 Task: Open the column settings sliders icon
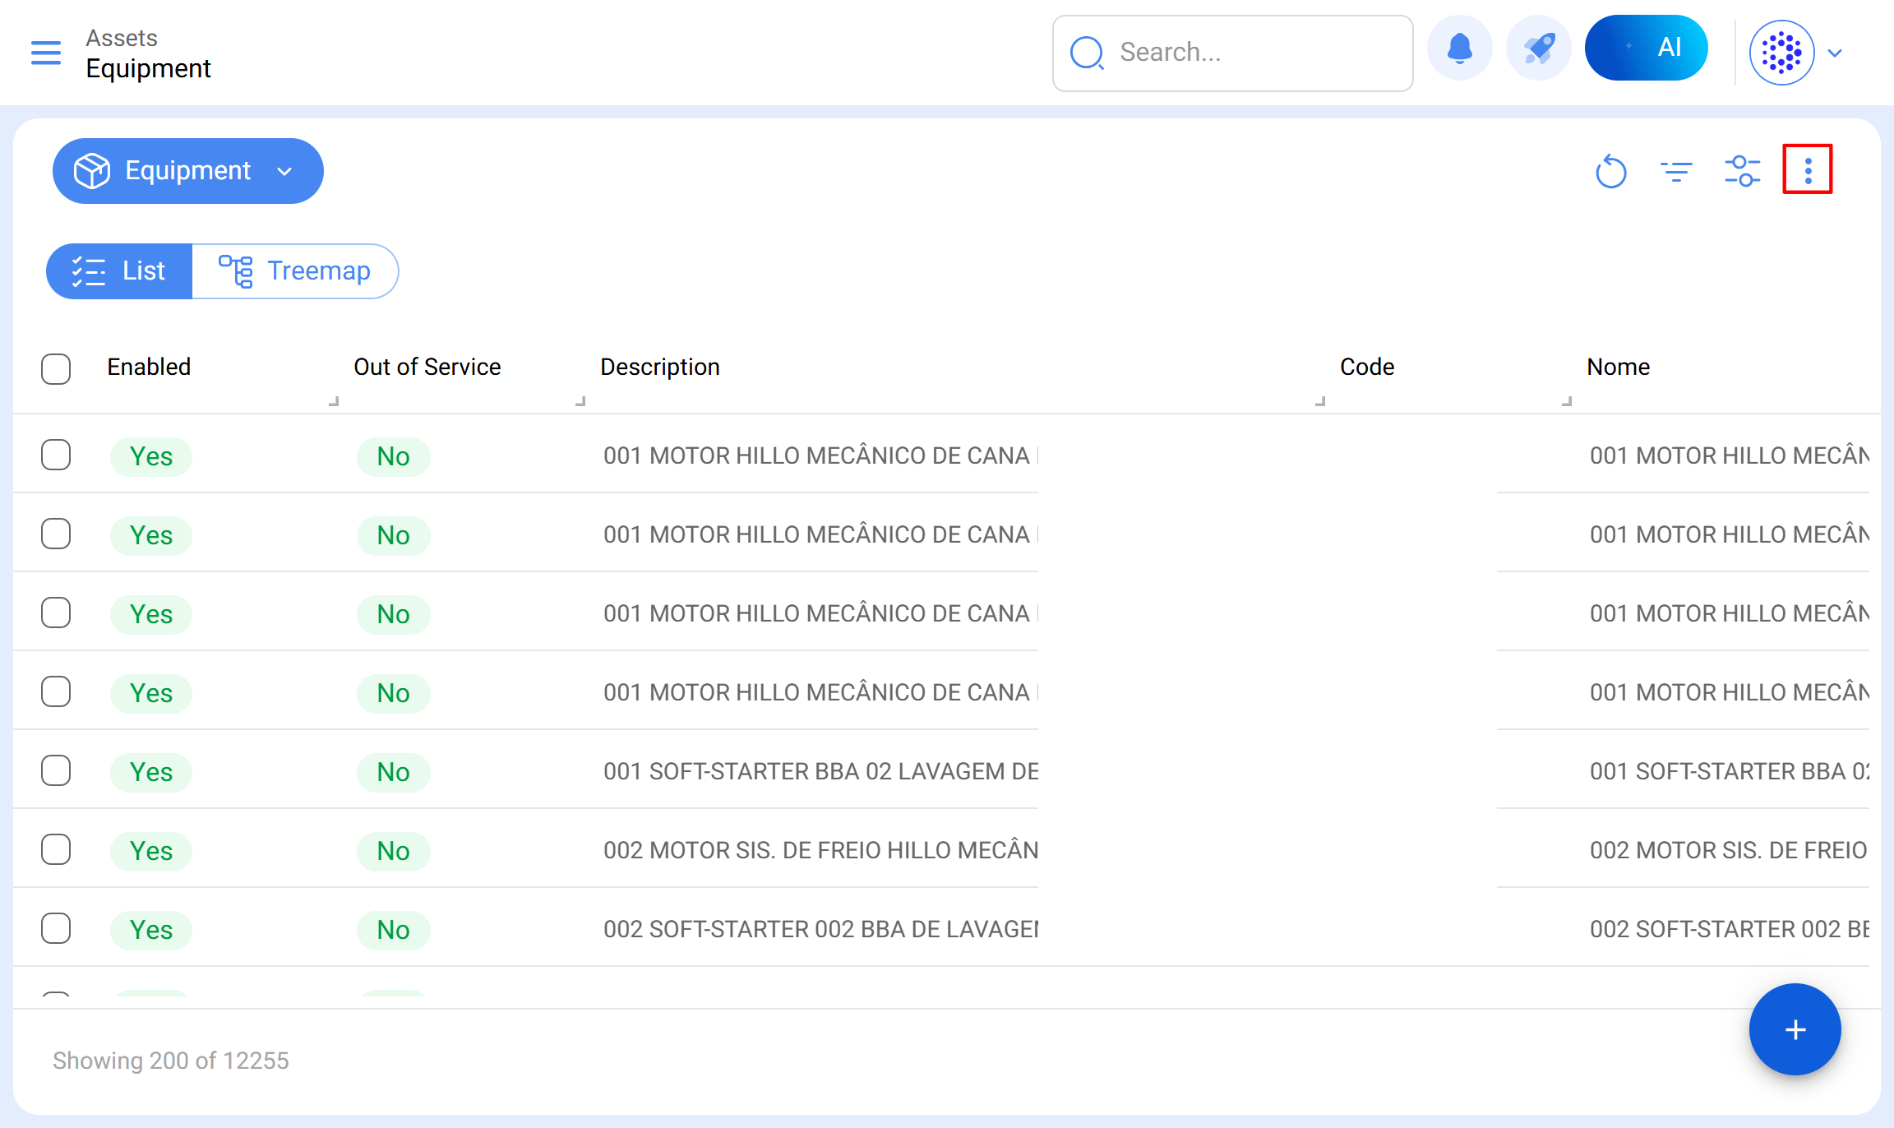pos(1742,171)
